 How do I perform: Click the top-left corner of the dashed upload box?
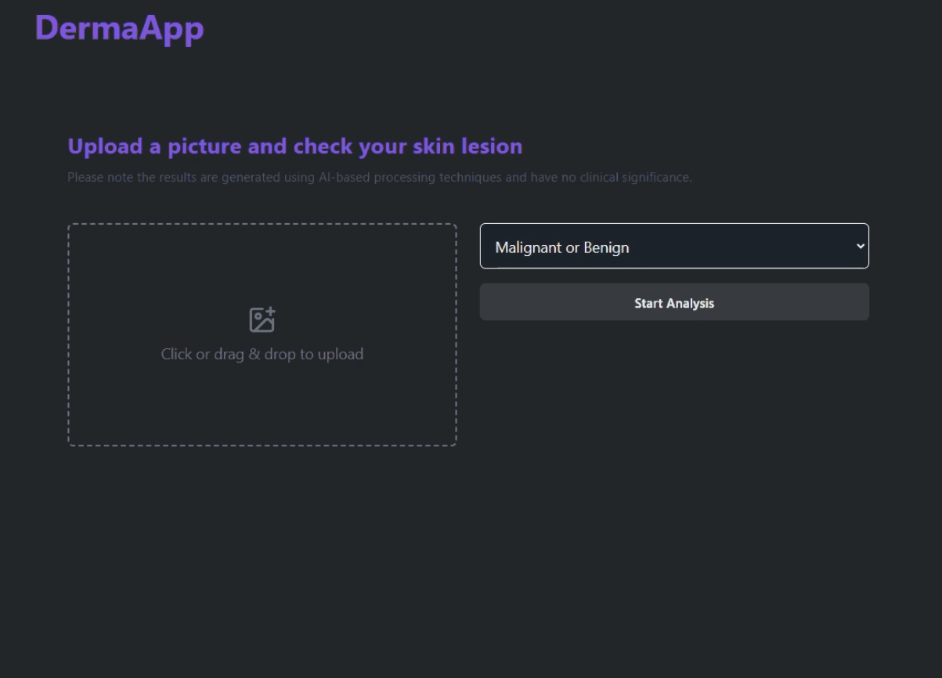pyautogui.click(x=70, y=226)
